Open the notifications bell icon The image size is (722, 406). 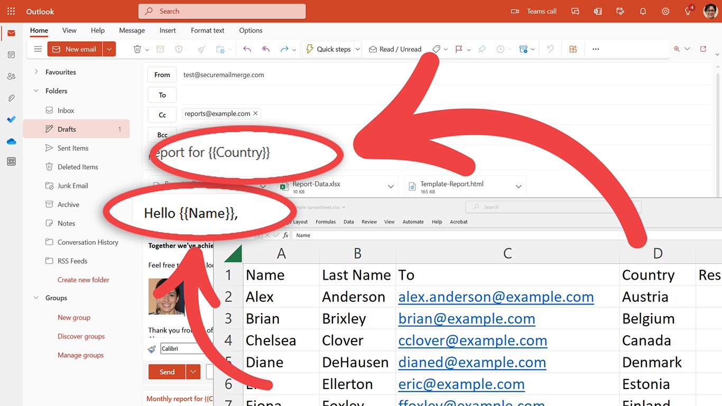[x=643, y=11]
